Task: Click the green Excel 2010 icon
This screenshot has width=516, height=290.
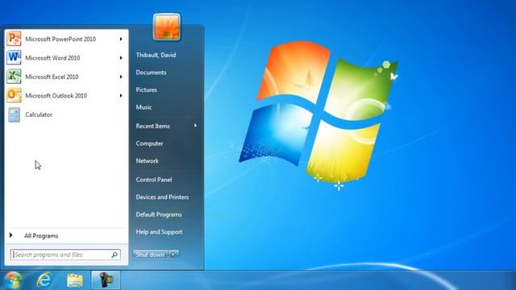Action: (14, 77)
